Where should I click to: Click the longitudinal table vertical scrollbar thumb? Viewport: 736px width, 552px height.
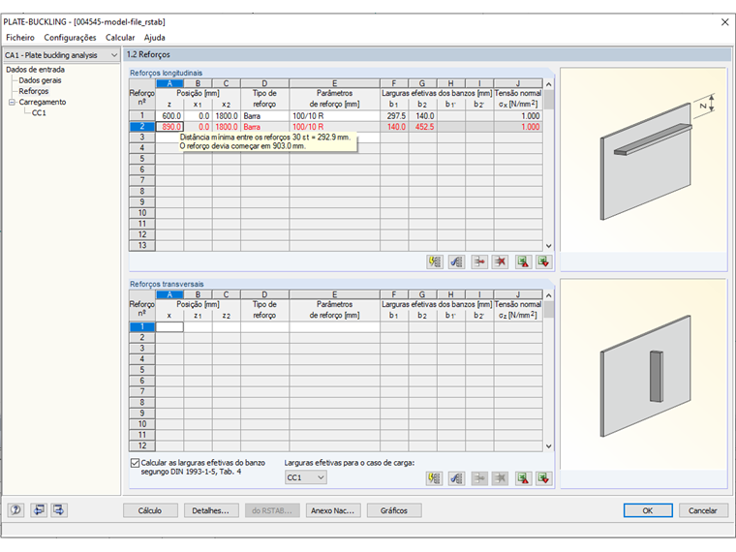(x=549, y=100)
